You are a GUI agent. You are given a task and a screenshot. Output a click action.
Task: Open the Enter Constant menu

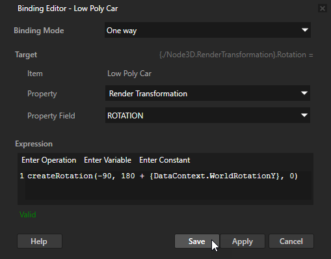point(165,160)
